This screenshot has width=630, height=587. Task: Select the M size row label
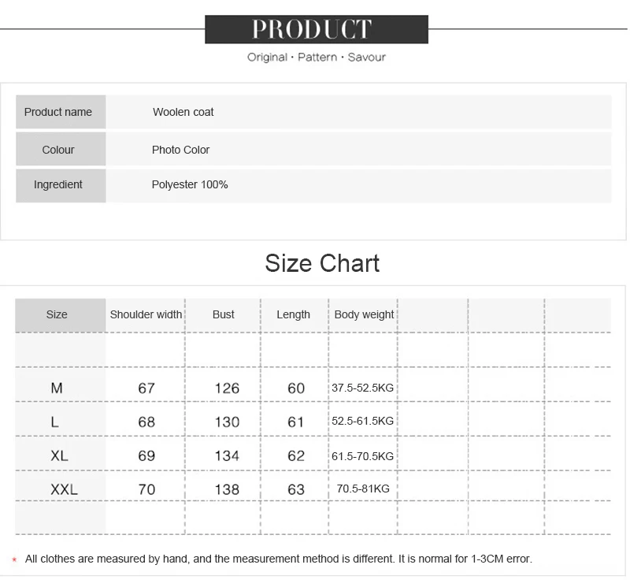pyautogui.click(x=57, y=388)
